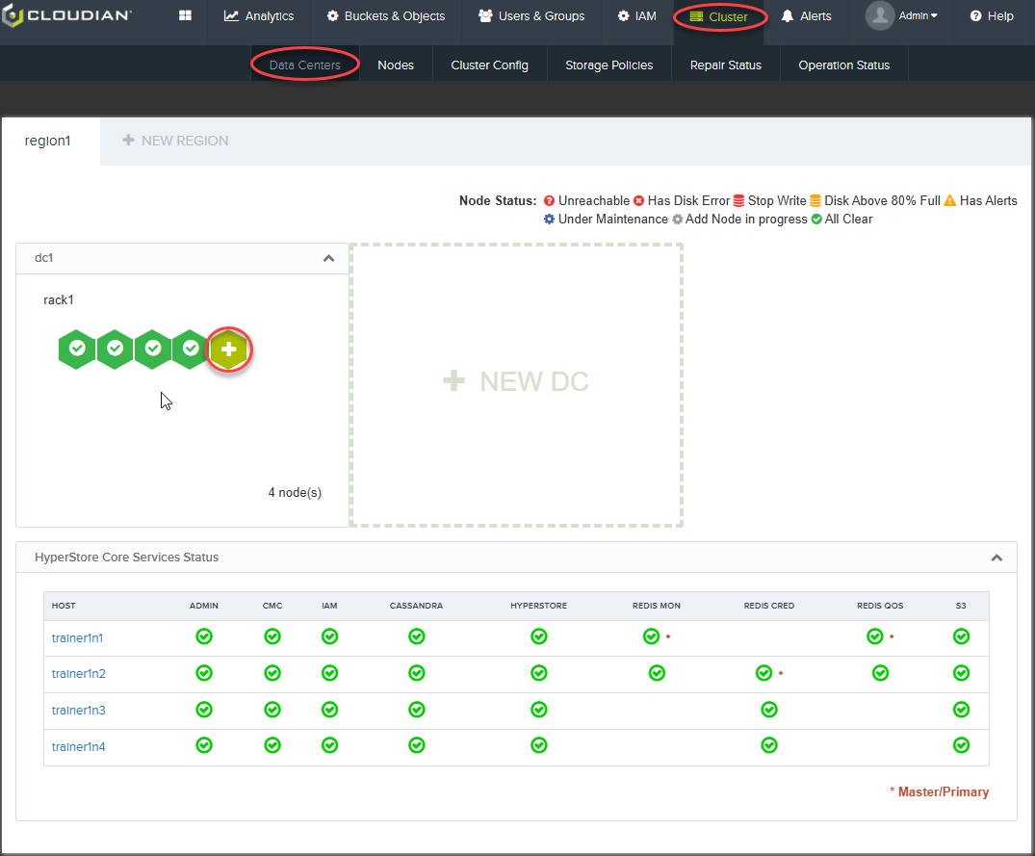Click the REDIS CRED column header
The width and height of the screenshot is (1035, 856).
(769, 606)
